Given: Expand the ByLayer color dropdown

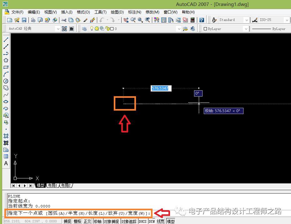Looking at the screenshot, I should coord(246,29).
